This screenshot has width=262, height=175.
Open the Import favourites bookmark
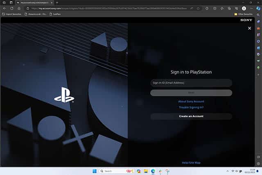12,14
